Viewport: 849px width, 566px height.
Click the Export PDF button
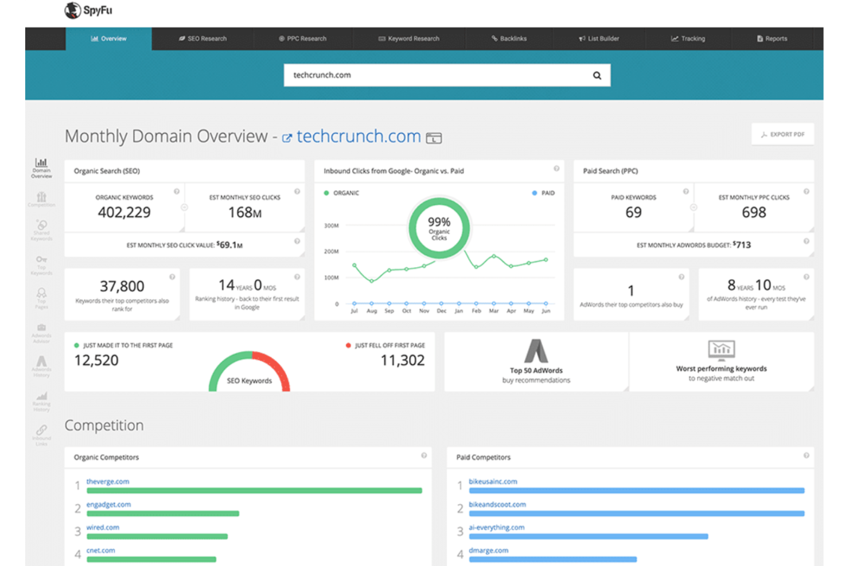[x=782, y=134]
